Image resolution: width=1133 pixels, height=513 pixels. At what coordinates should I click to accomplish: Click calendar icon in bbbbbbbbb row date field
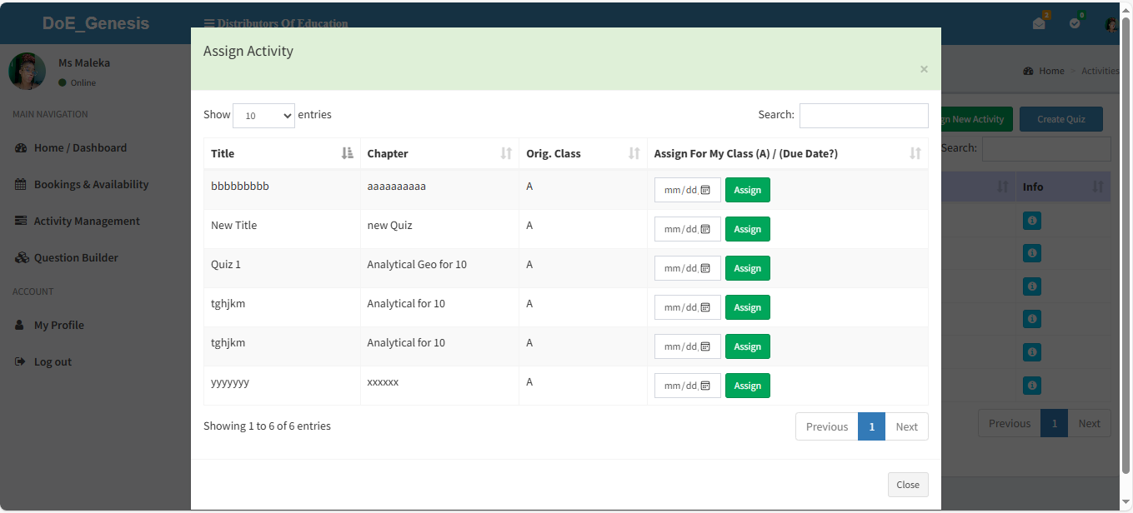click(x=705, y=190)
